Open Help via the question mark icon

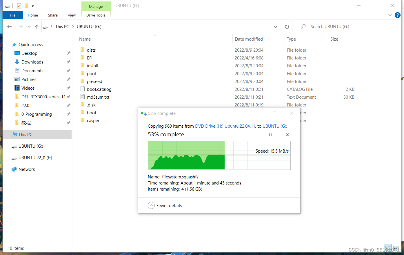click(398, 15)
